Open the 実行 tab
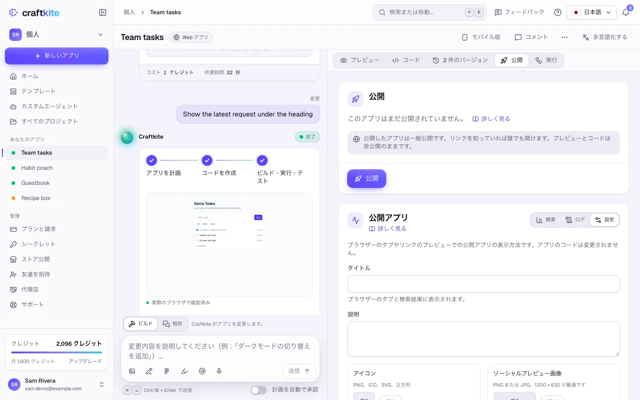 coord(546,60)
